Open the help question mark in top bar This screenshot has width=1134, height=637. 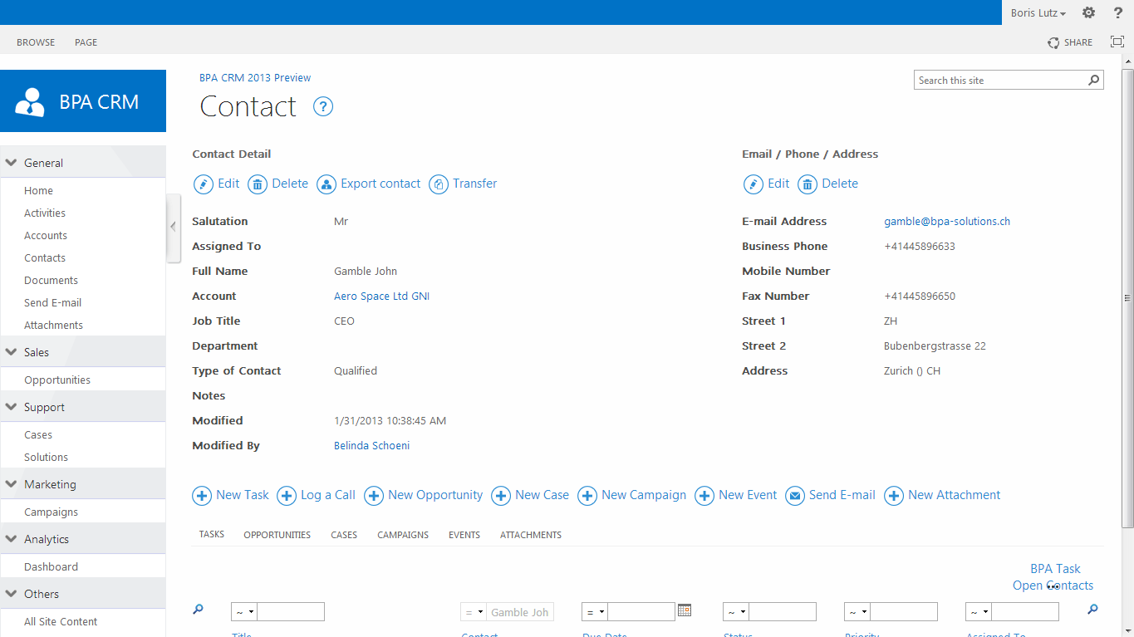coord(1118,12)
